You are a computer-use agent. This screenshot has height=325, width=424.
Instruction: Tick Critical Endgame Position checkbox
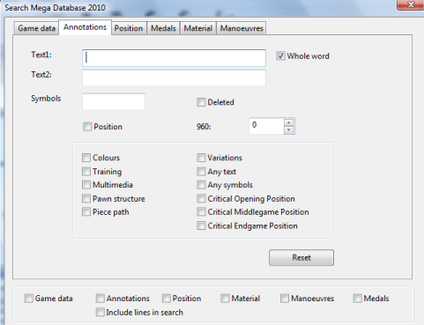(201, 225)
